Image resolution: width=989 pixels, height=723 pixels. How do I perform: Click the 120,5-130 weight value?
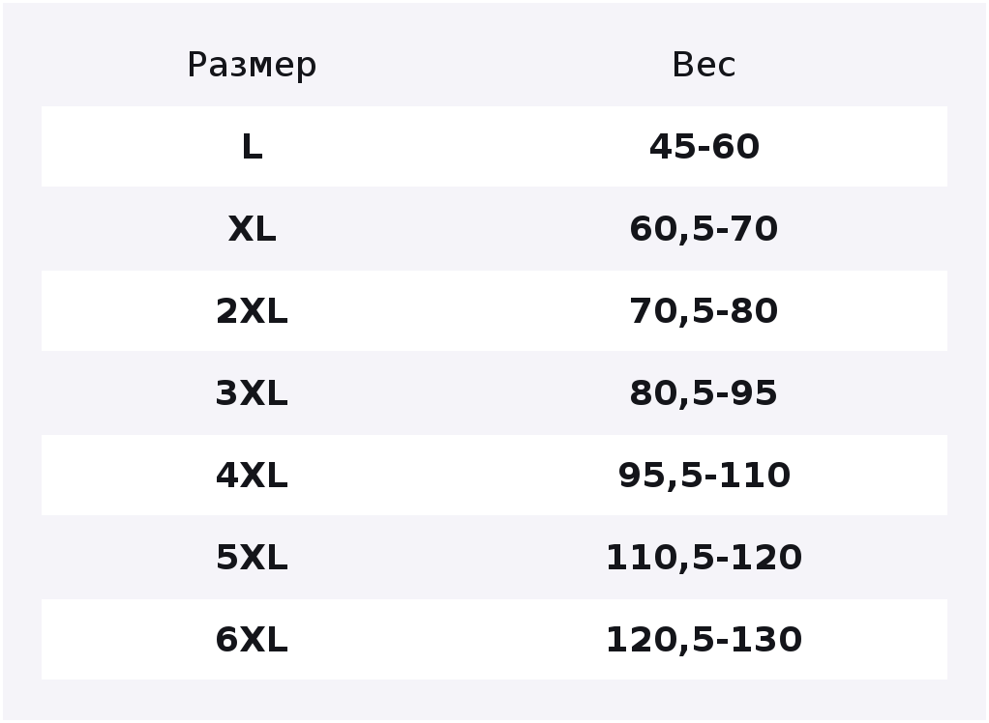pyautogui.click(x=704, y=639)
